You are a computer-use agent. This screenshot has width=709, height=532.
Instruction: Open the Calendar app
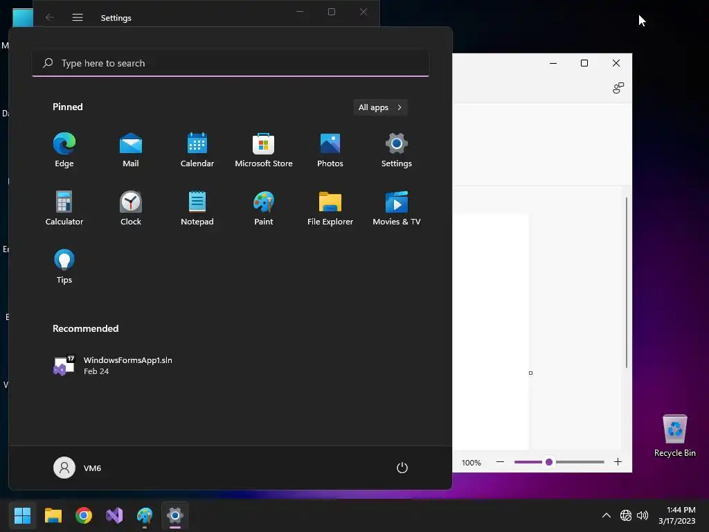click(197, 150)
